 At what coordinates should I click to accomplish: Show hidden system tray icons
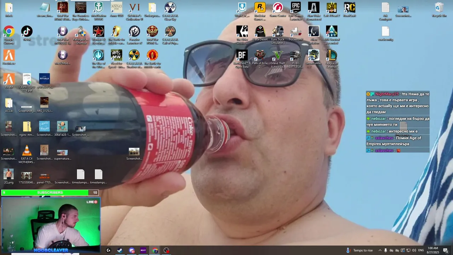(380, 250)
